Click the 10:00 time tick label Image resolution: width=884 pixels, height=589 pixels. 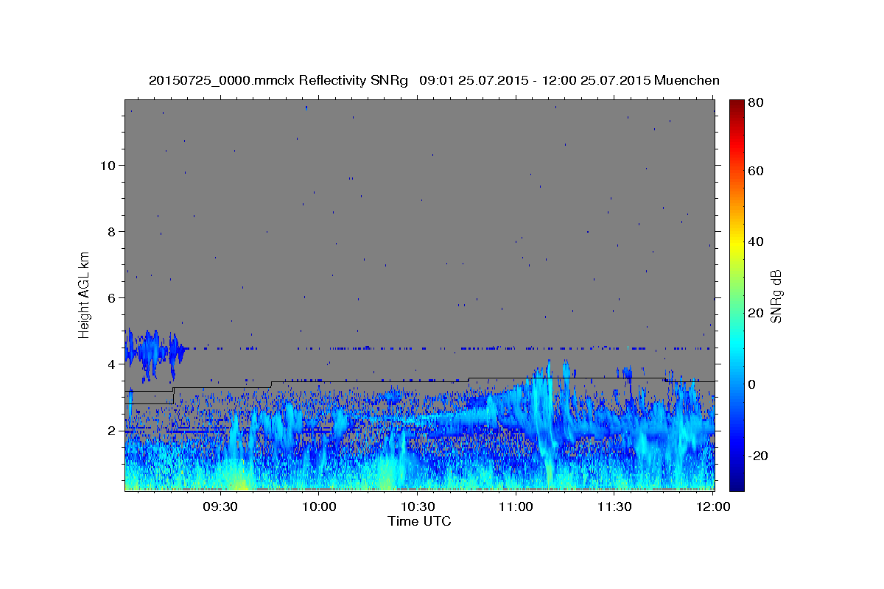tap(320, 507)
